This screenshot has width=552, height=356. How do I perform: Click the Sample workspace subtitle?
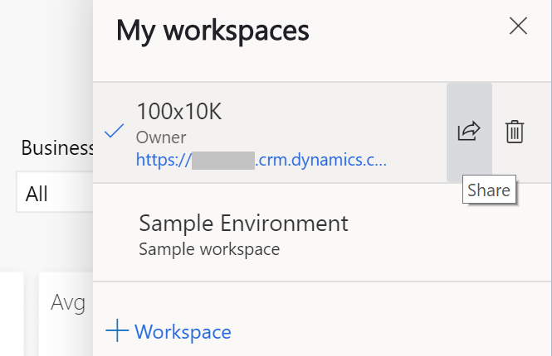click(x=209, y=248)
